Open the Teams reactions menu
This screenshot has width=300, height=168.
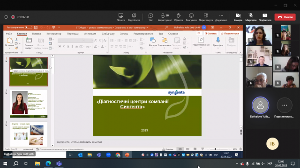coord(191,17)
